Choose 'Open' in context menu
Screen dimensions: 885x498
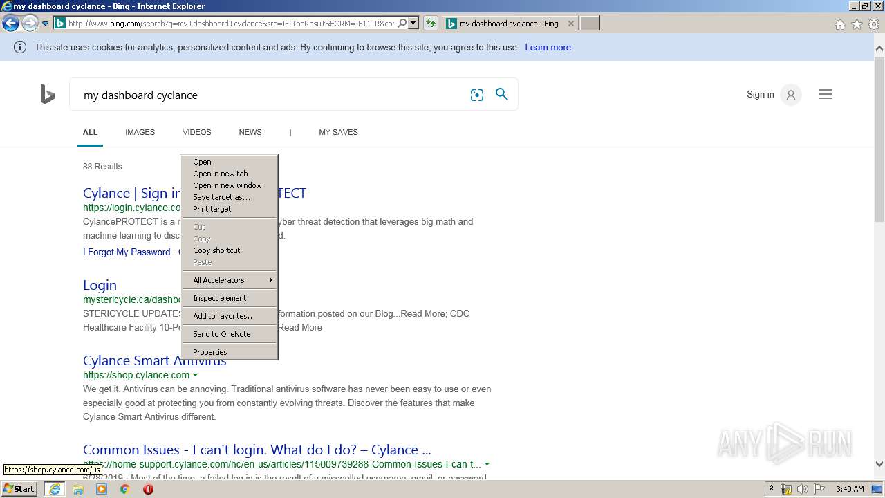pos(229,162)
